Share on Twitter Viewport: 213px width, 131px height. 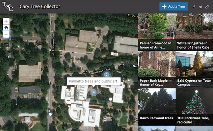pyautogui.click(x=200, y=7)
